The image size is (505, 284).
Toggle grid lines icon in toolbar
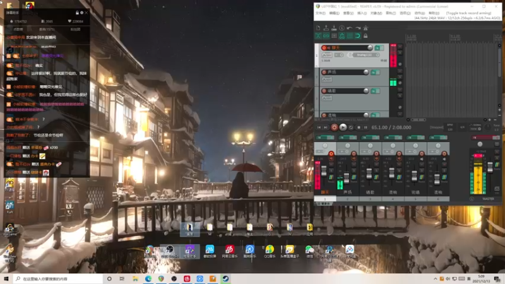[350, 36]
